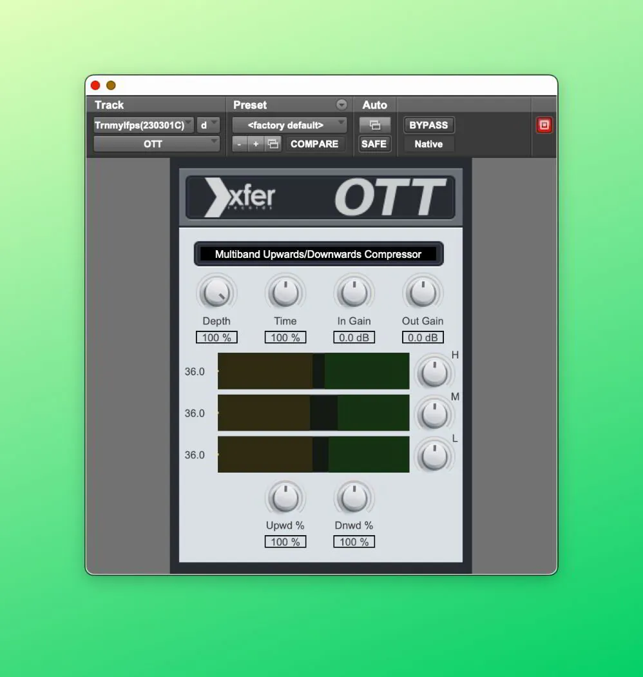
Task: Click the In Gain knob
Action: 354,293
